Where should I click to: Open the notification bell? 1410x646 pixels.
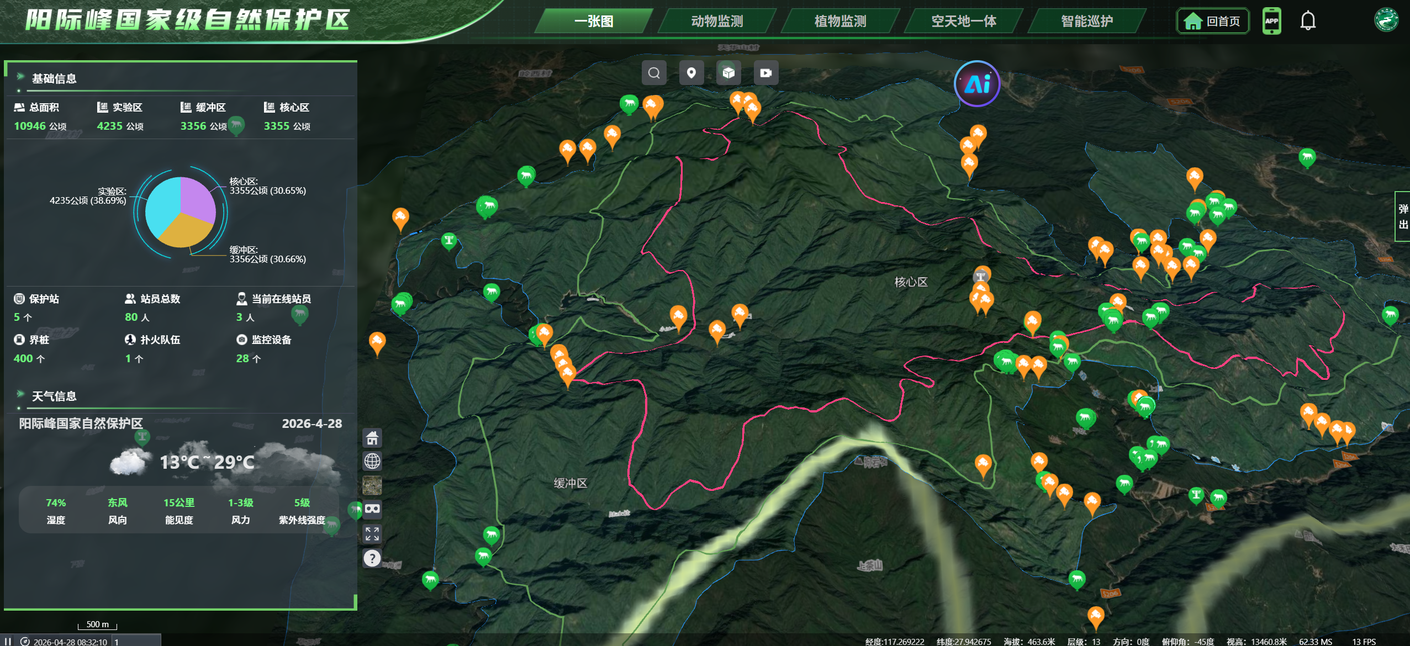[x=1308, y=21]
